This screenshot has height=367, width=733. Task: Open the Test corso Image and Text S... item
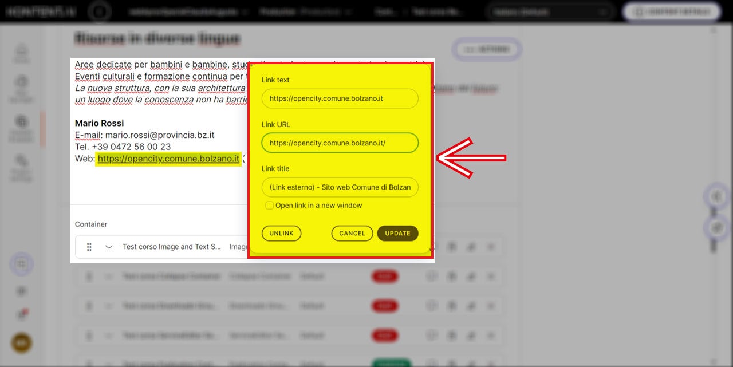[172, 247]
